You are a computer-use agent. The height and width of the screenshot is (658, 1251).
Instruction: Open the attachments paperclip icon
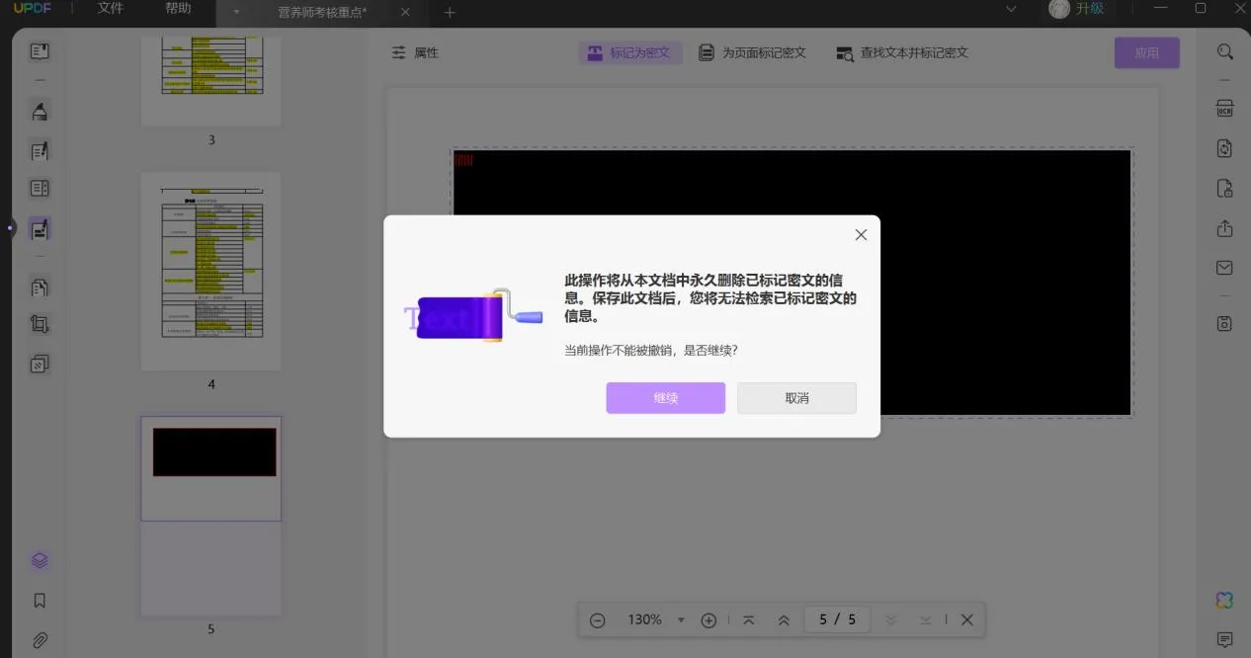click(40, 640)
